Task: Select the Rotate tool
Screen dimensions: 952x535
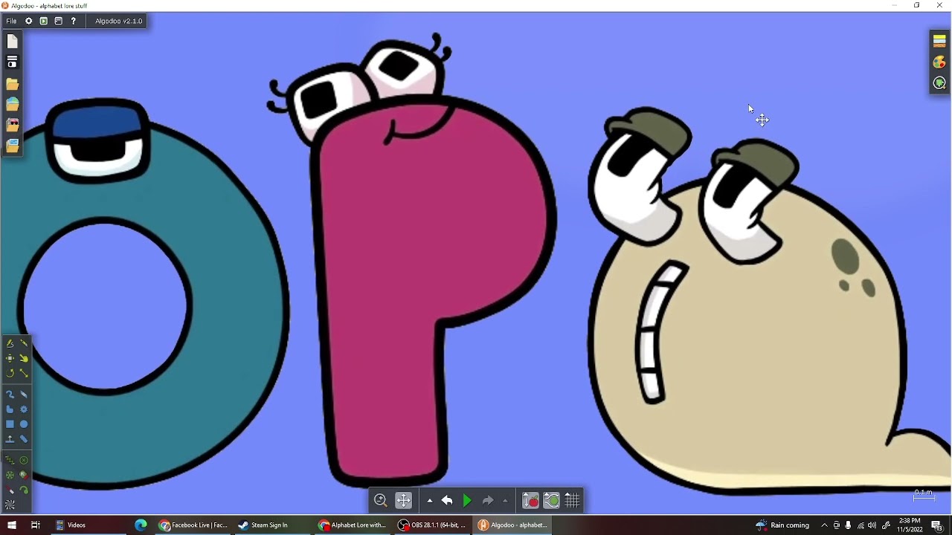Action: (x=10, y=373)
